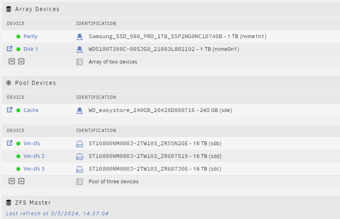This screenshot has height=219, width=340.
Task: Click the Last refresh at 5/5/2024 text
Action: coord(57,214)
